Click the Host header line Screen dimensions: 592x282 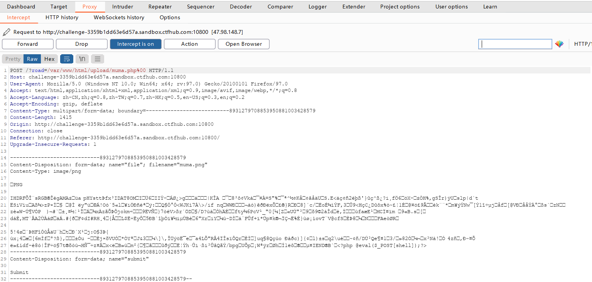[x=98, y=77]
